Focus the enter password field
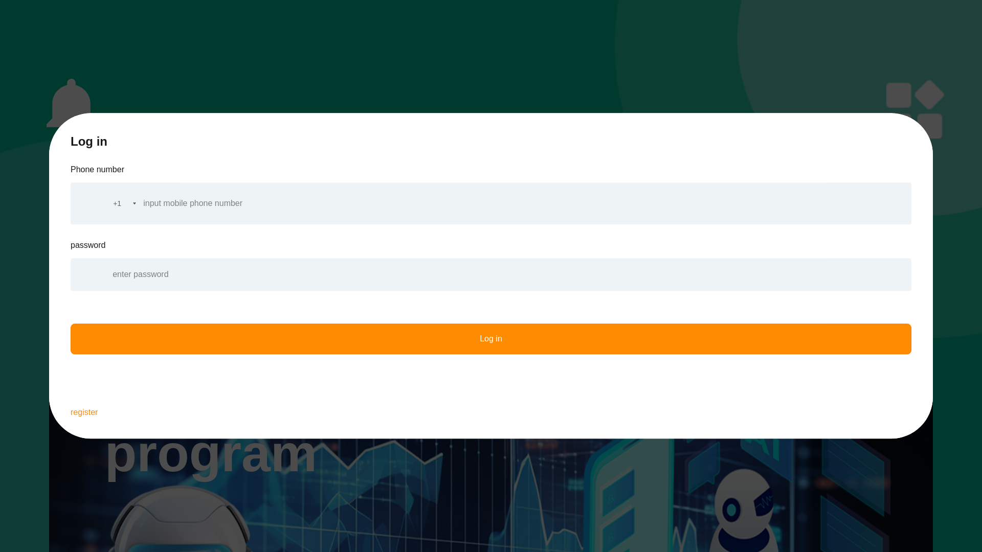Viewport: 982px width, 552px height. click(491, 274)
